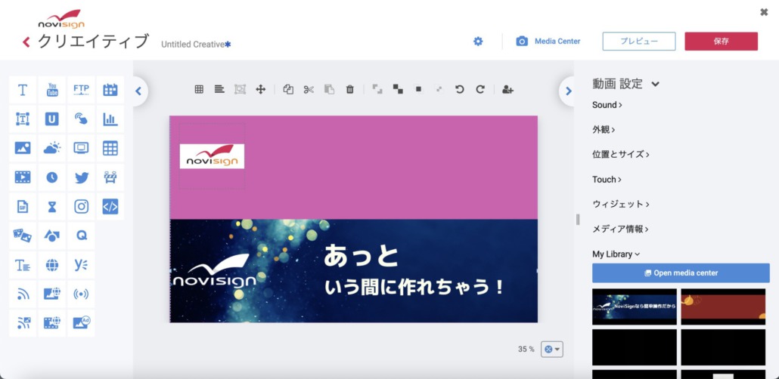This screenshot has width=779, height=379.
Task: Add the table grid widget
Action: coord(110,148)
